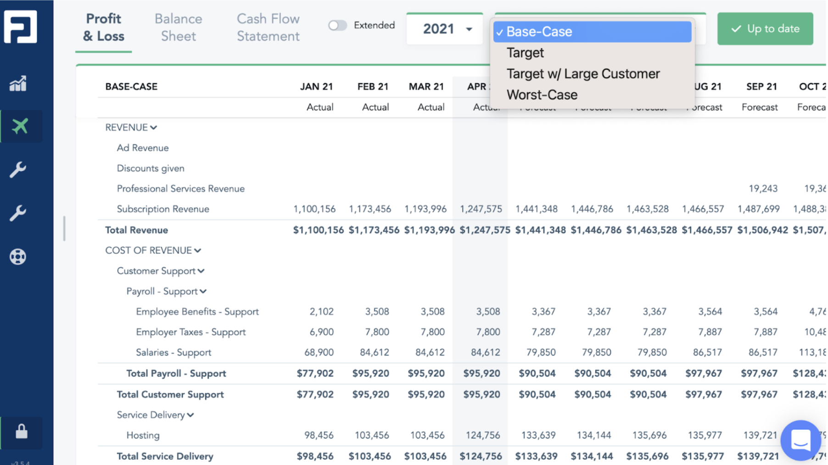Toggle the Extended view switch
The width and height of the screenshot is (828, 465).
[x=337, y=26]
